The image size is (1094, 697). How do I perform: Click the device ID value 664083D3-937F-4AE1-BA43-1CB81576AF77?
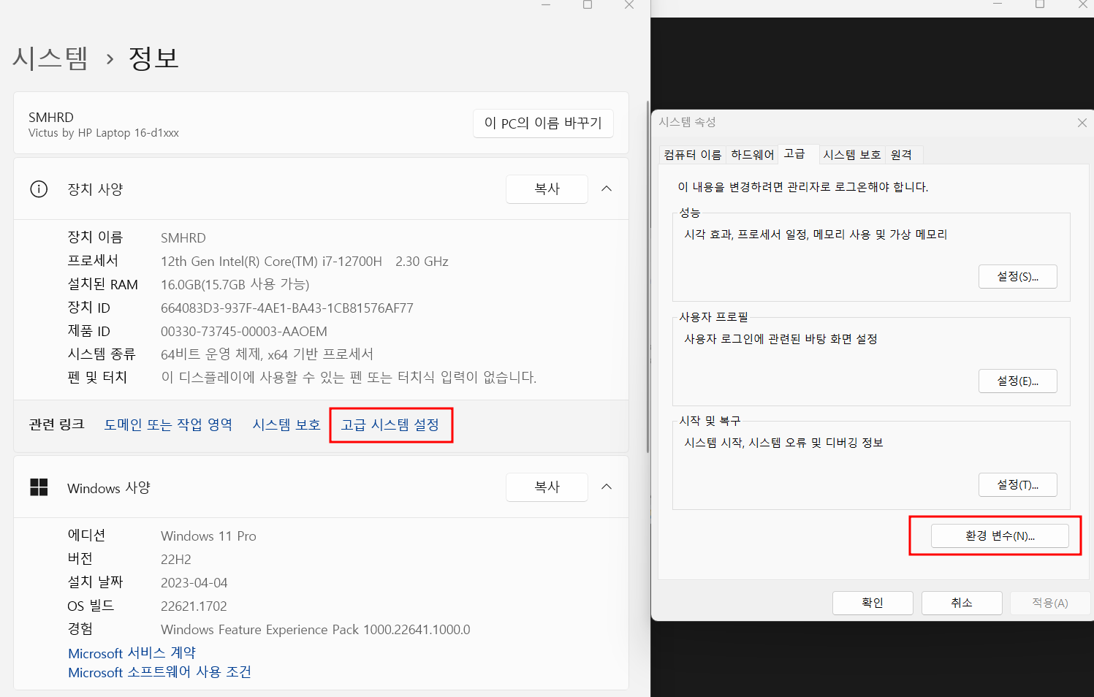[x=287, y=308]
